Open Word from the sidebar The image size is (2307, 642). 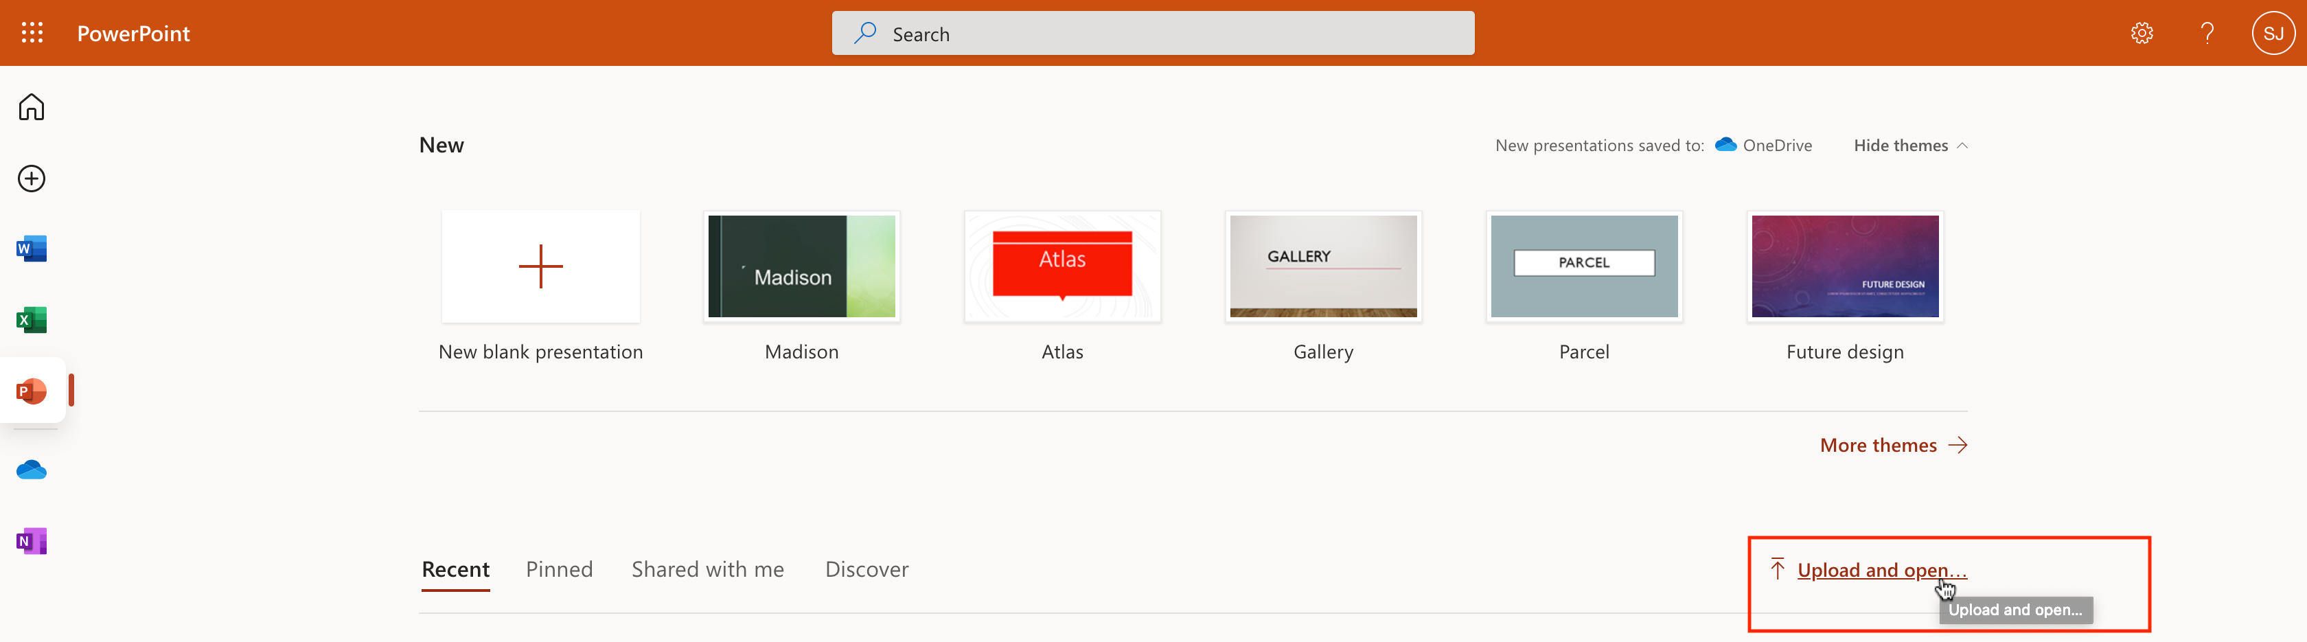tap(32, 249)
